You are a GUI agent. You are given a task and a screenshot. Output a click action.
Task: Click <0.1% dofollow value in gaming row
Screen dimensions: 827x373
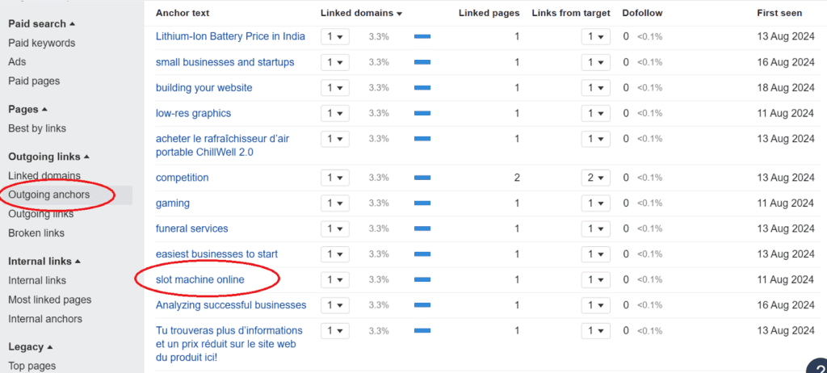[x=649, y=203]
